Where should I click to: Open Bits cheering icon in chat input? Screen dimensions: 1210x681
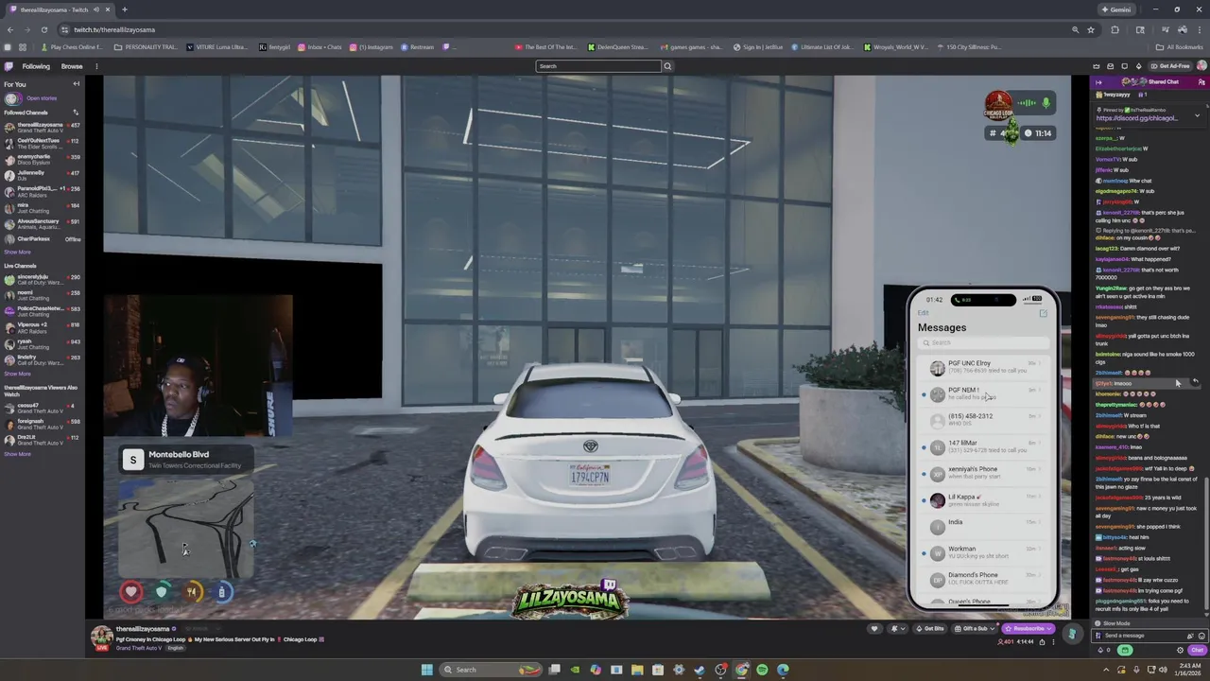[x=1190, y=636]
